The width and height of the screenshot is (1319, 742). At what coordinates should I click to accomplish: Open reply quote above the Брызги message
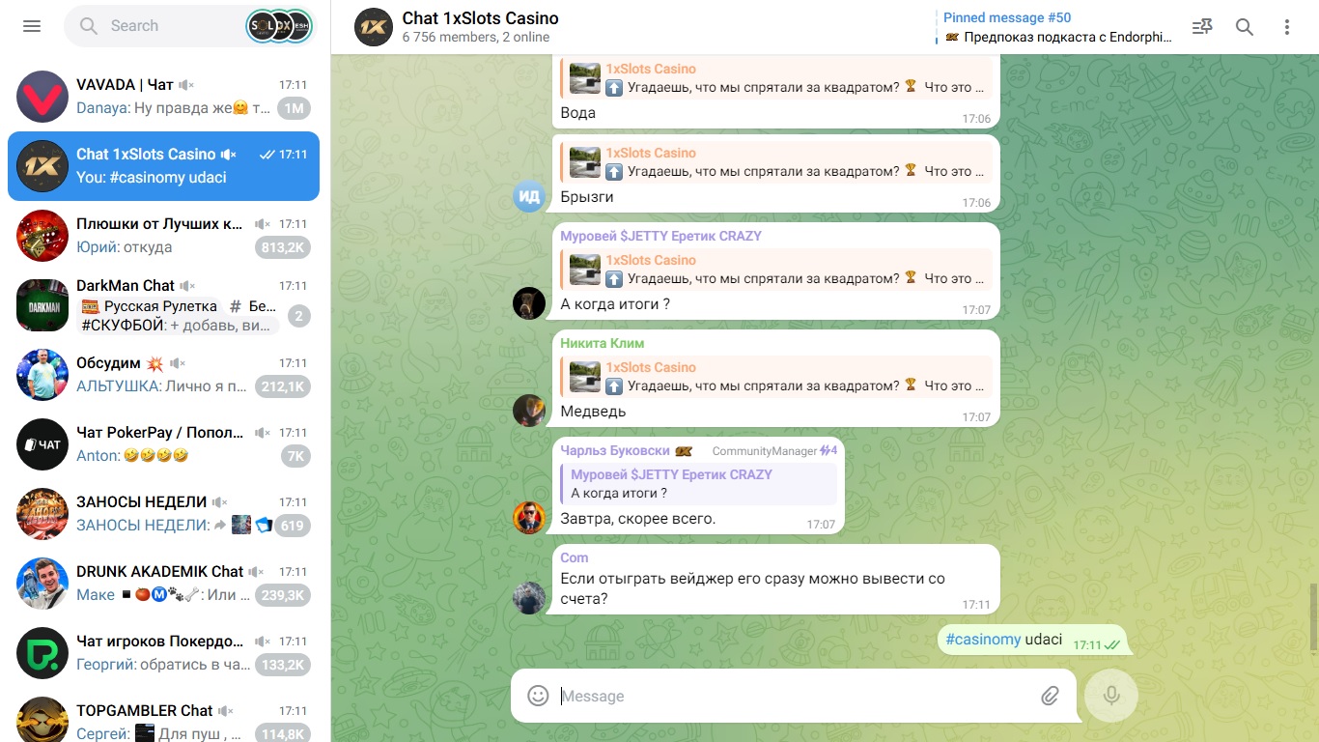(776, 162)
